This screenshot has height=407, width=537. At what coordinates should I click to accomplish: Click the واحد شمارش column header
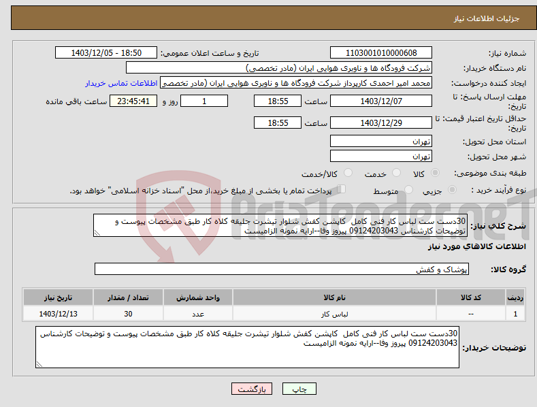[x=198, y=297]
